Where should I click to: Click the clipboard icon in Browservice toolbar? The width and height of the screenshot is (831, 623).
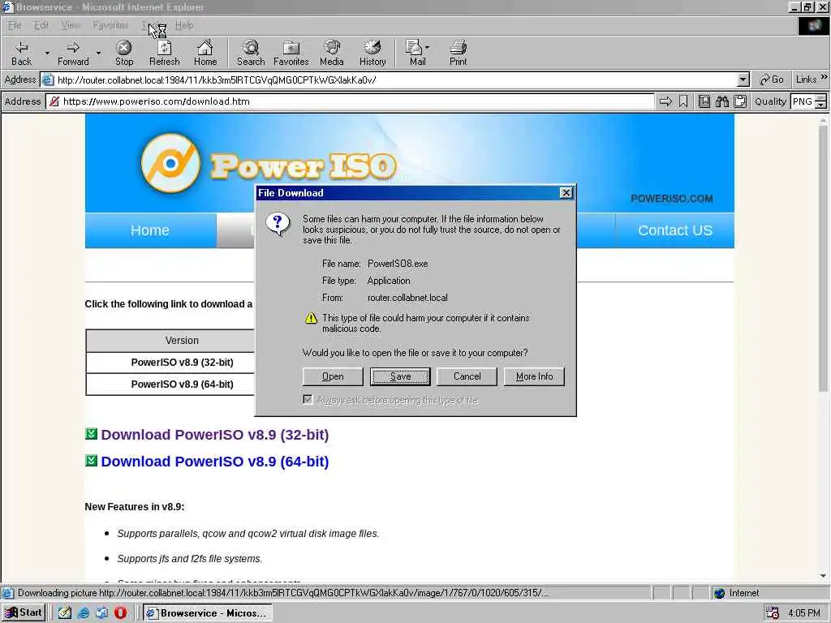[x=740, y=101]
